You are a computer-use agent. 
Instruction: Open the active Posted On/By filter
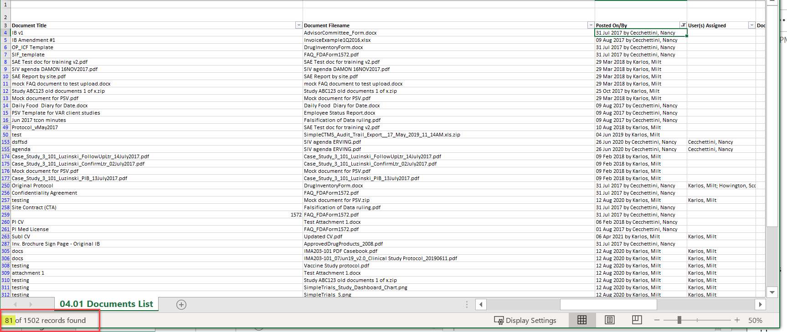[x=683, y=25]
